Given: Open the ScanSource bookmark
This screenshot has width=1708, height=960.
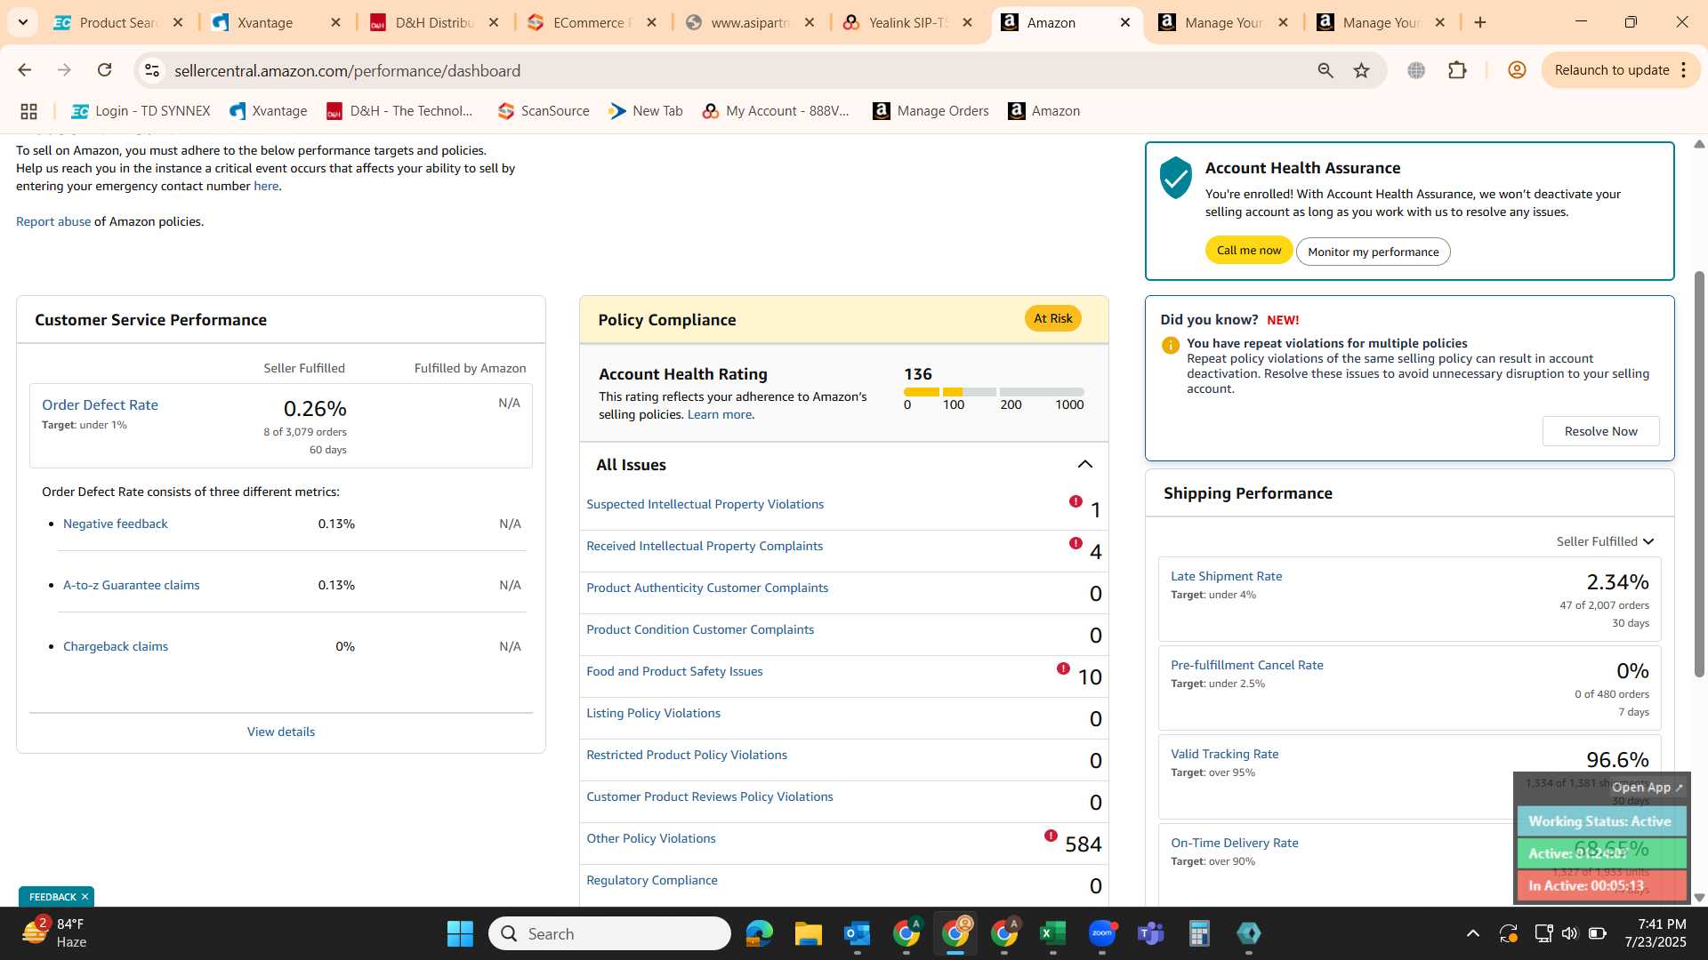Looking at the screenshot, I should coord(544,111).
